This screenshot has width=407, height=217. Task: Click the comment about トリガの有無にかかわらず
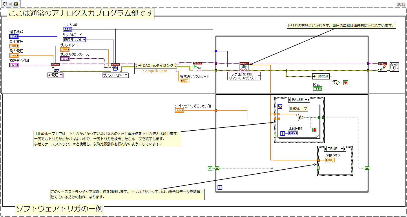341,26
